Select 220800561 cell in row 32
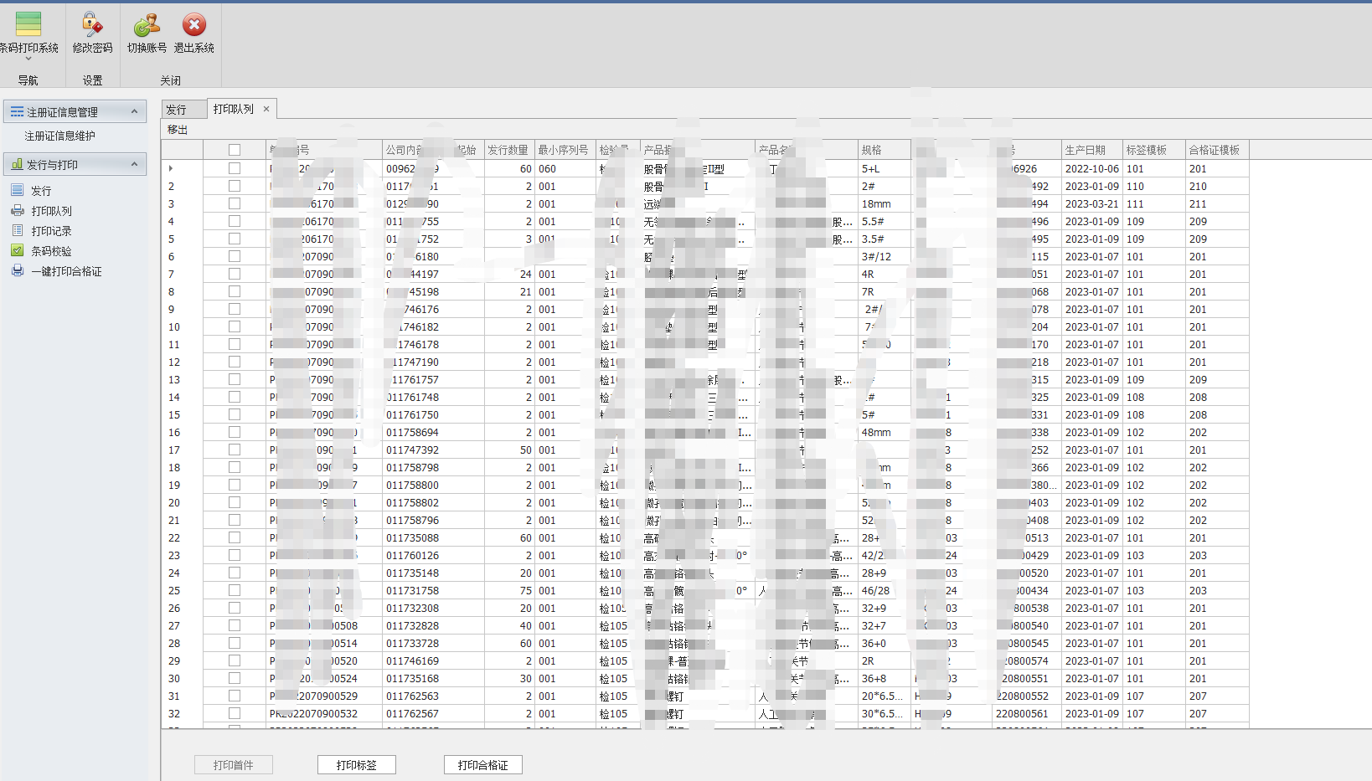This screenshot has width=1372, height=781. [x=1028, y=713]
